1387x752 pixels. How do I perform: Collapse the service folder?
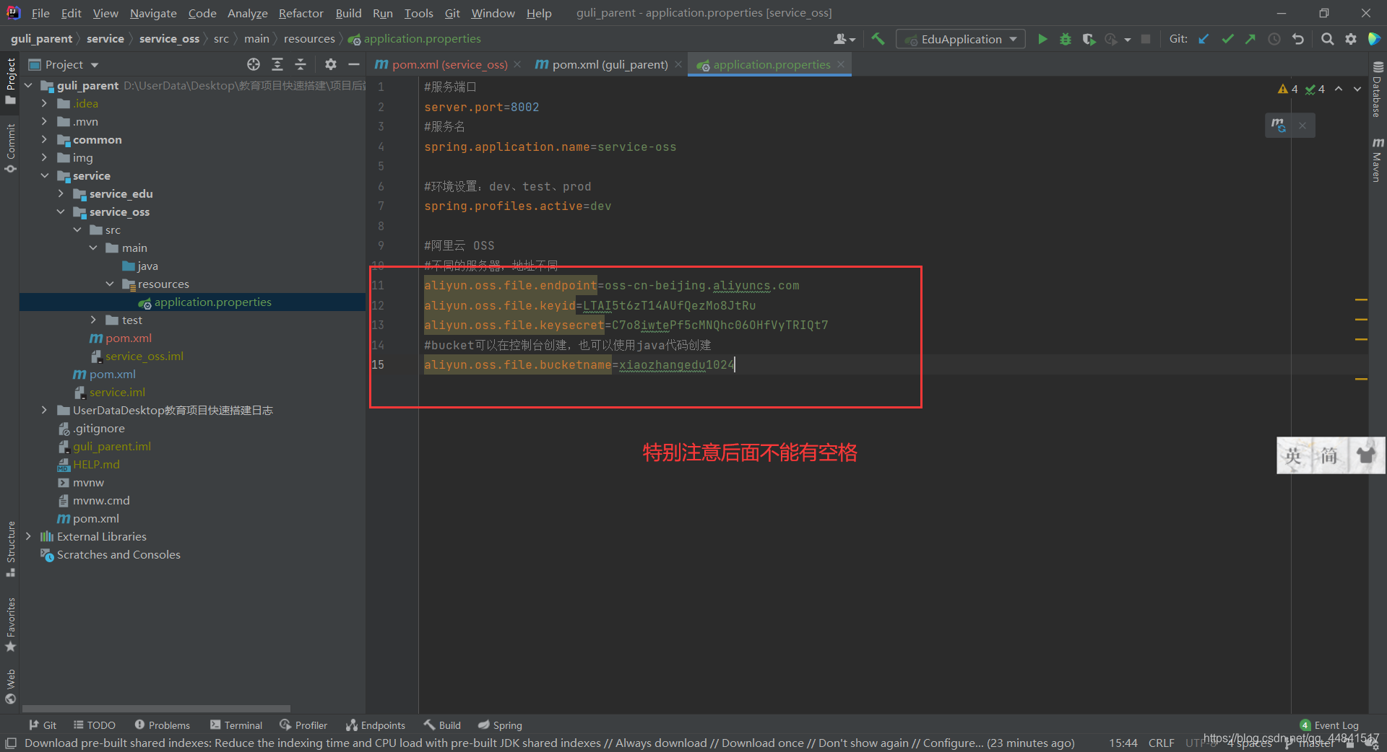point(44,175)
